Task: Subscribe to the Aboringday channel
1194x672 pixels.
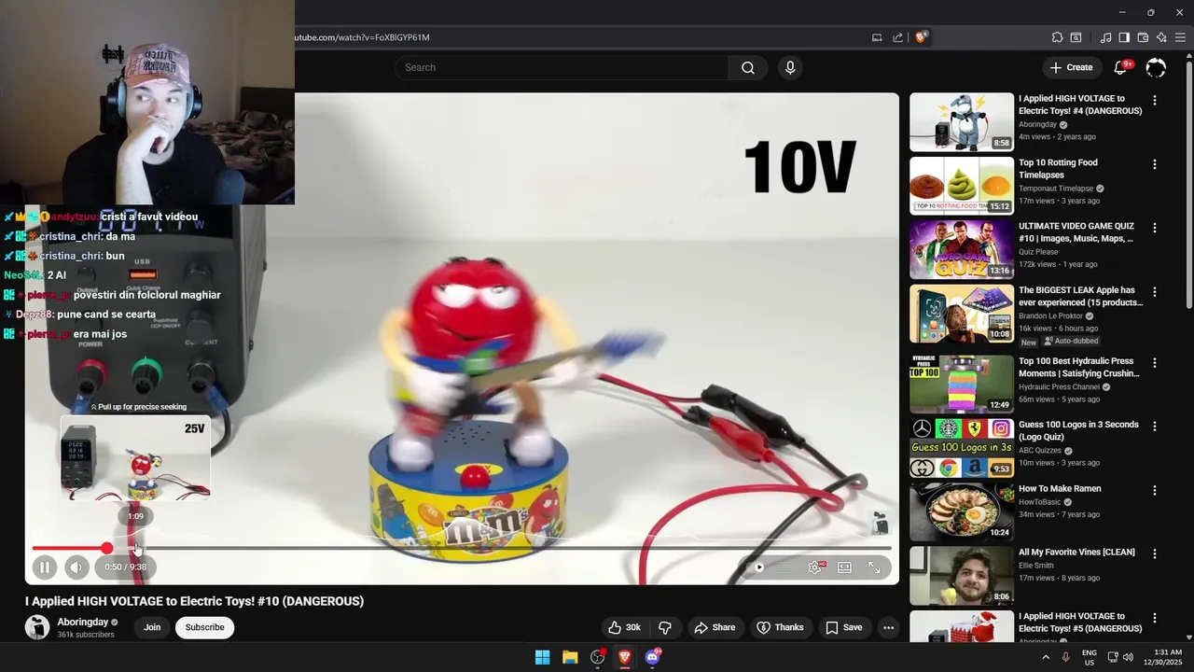Action: (x=204, y=627)
